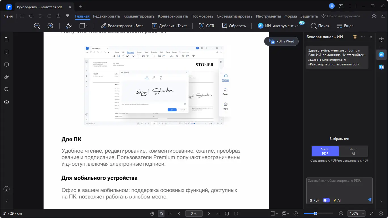Select the Чат с PDF option

coord(325,151)
